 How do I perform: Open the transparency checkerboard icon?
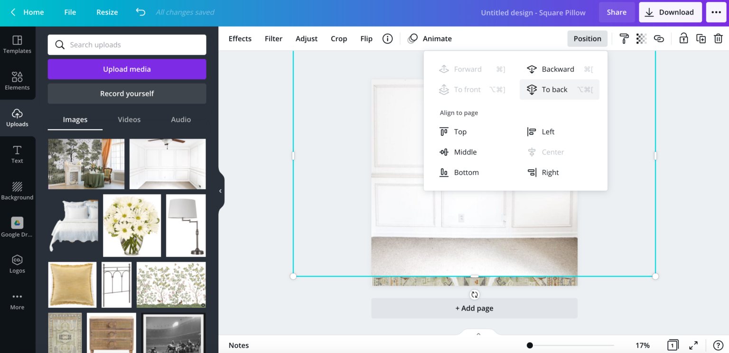[641, 38]
